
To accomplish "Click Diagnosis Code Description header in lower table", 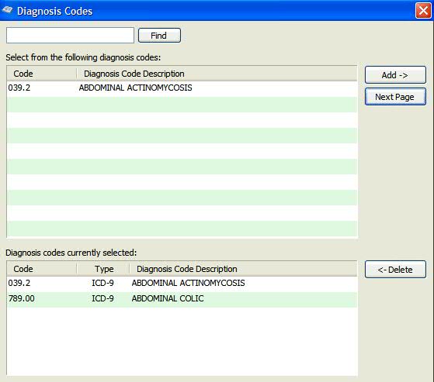I will (x=243, y=269).
